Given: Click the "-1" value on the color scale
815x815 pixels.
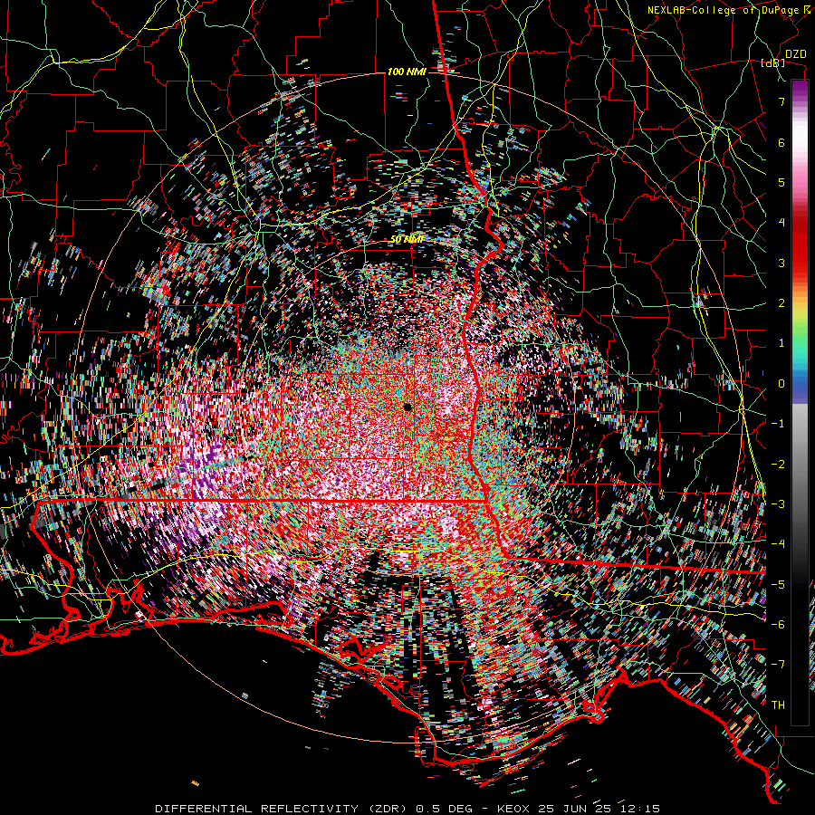Looking at the screenshot, I should coord(778,424).
